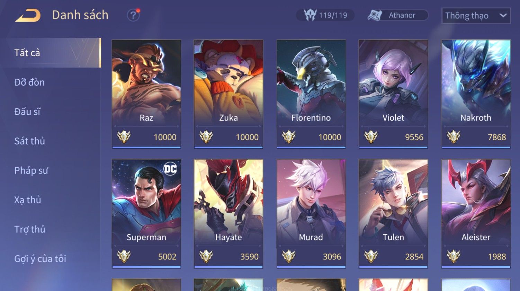
Task: Filter heroes by Sát thủ
Action: 29,141
